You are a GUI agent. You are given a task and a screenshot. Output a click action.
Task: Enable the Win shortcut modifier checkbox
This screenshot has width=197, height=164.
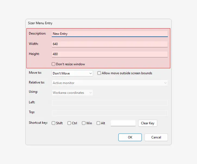[x=84, y=123]
